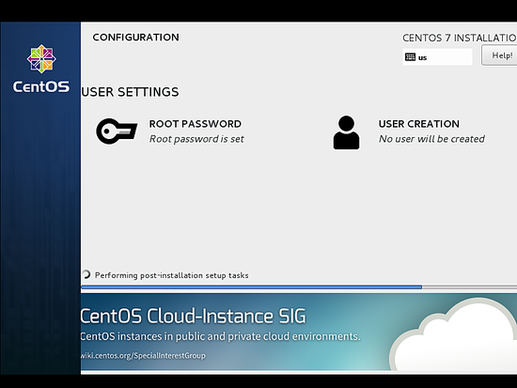Click the user creation person icon
The width and height of the screenshot is (517, 388).
click(x=346, y=132)
